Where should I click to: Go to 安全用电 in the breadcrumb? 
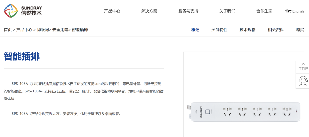[x=60, y=30]
